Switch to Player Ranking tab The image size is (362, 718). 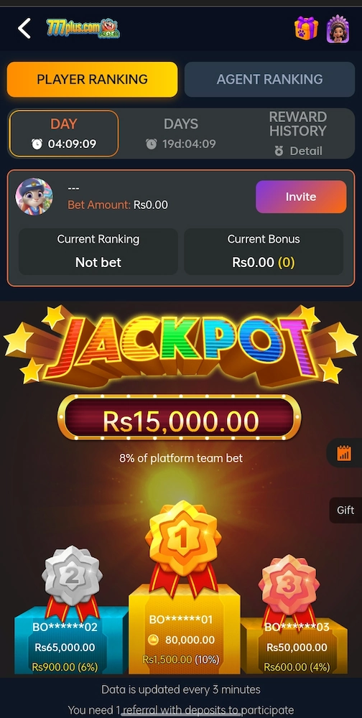pos(92,79)
